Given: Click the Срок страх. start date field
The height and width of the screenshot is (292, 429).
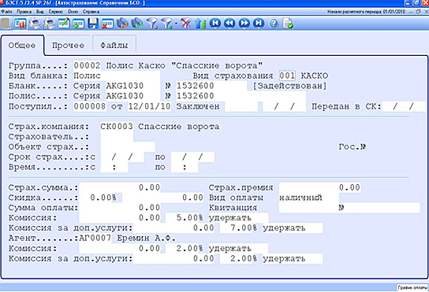Looking at the screenshot, I should coord(122,157).
